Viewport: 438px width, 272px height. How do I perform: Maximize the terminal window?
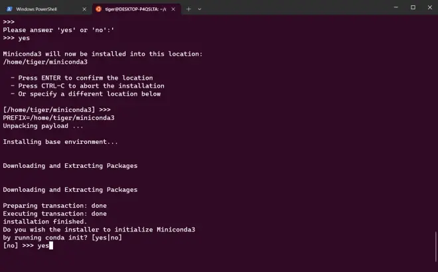[413, 7]
